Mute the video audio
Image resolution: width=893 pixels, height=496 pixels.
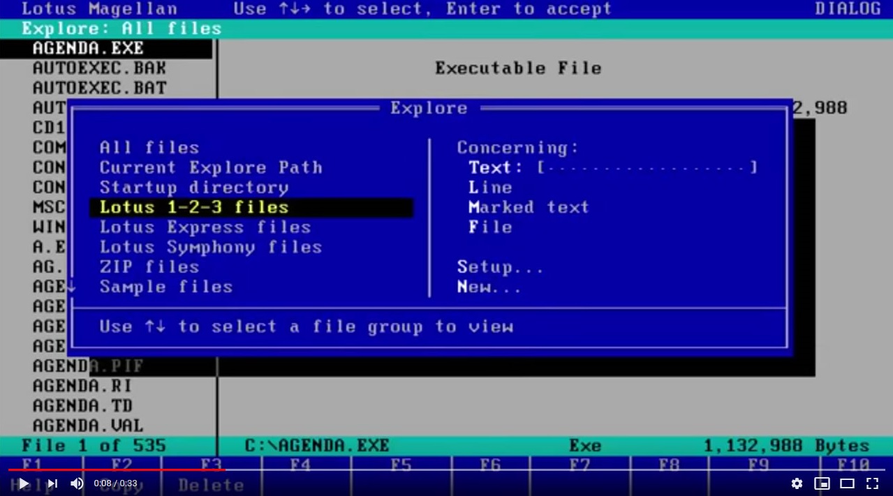(x=77, y=483)
